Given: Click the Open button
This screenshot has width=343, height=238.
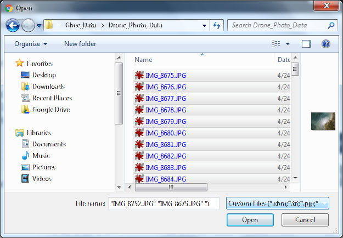Looking at the screenshot, I should pos(250,220).
